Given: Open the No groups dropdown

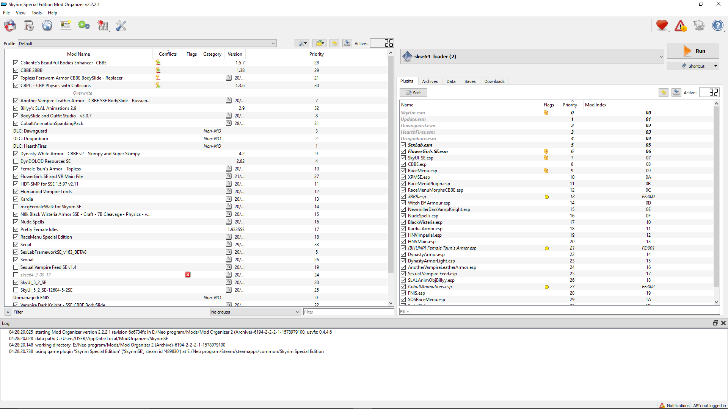Looking at the screenshot, I should point(255,312).
